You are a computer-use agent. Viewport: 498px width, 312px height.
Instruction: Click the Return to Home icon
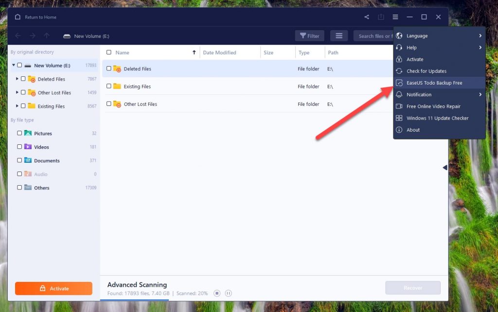tap(17, 17)
